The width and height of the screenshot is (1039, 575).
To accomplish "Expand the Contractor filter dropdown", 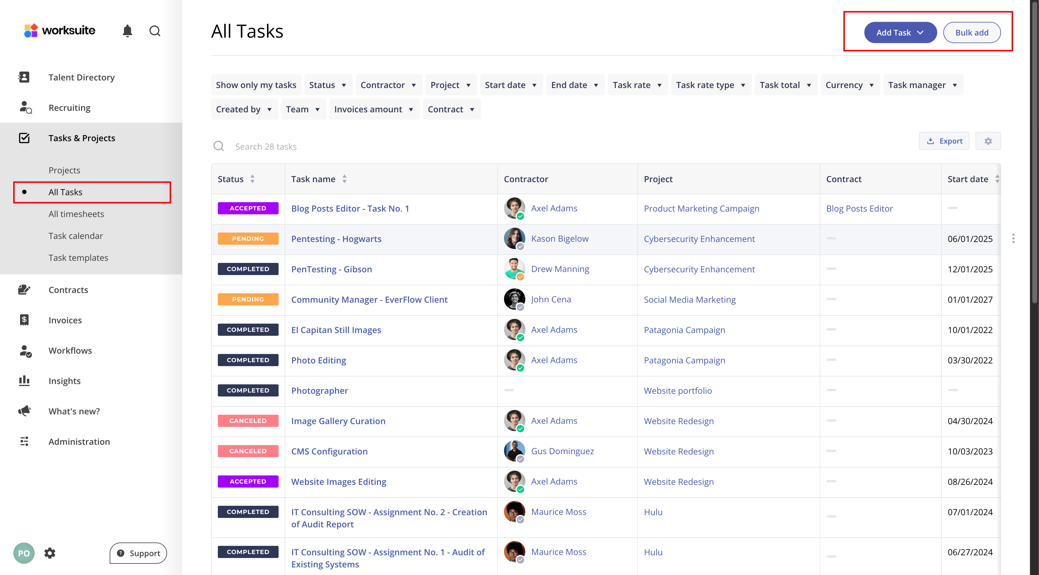I will 388,85.
